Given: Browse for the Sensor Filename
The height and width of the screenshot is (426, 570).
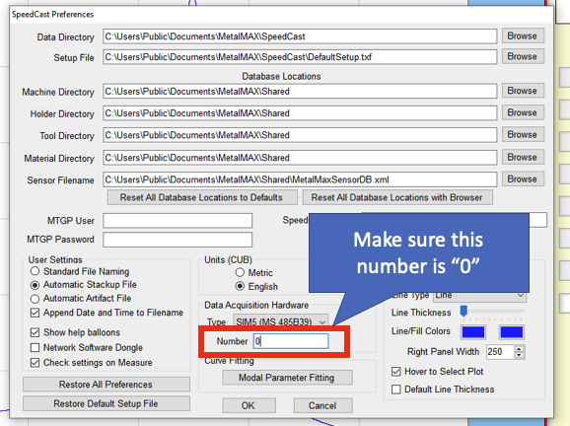Looking at the screenshot, I should pyautogui.click(x=523, y=178).
